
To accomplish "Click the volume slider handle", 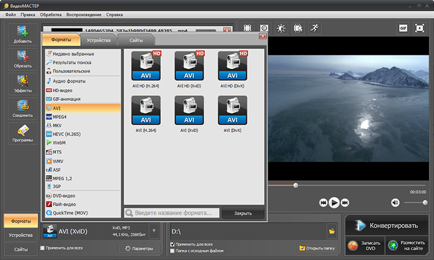I will [x=425, y=203].
